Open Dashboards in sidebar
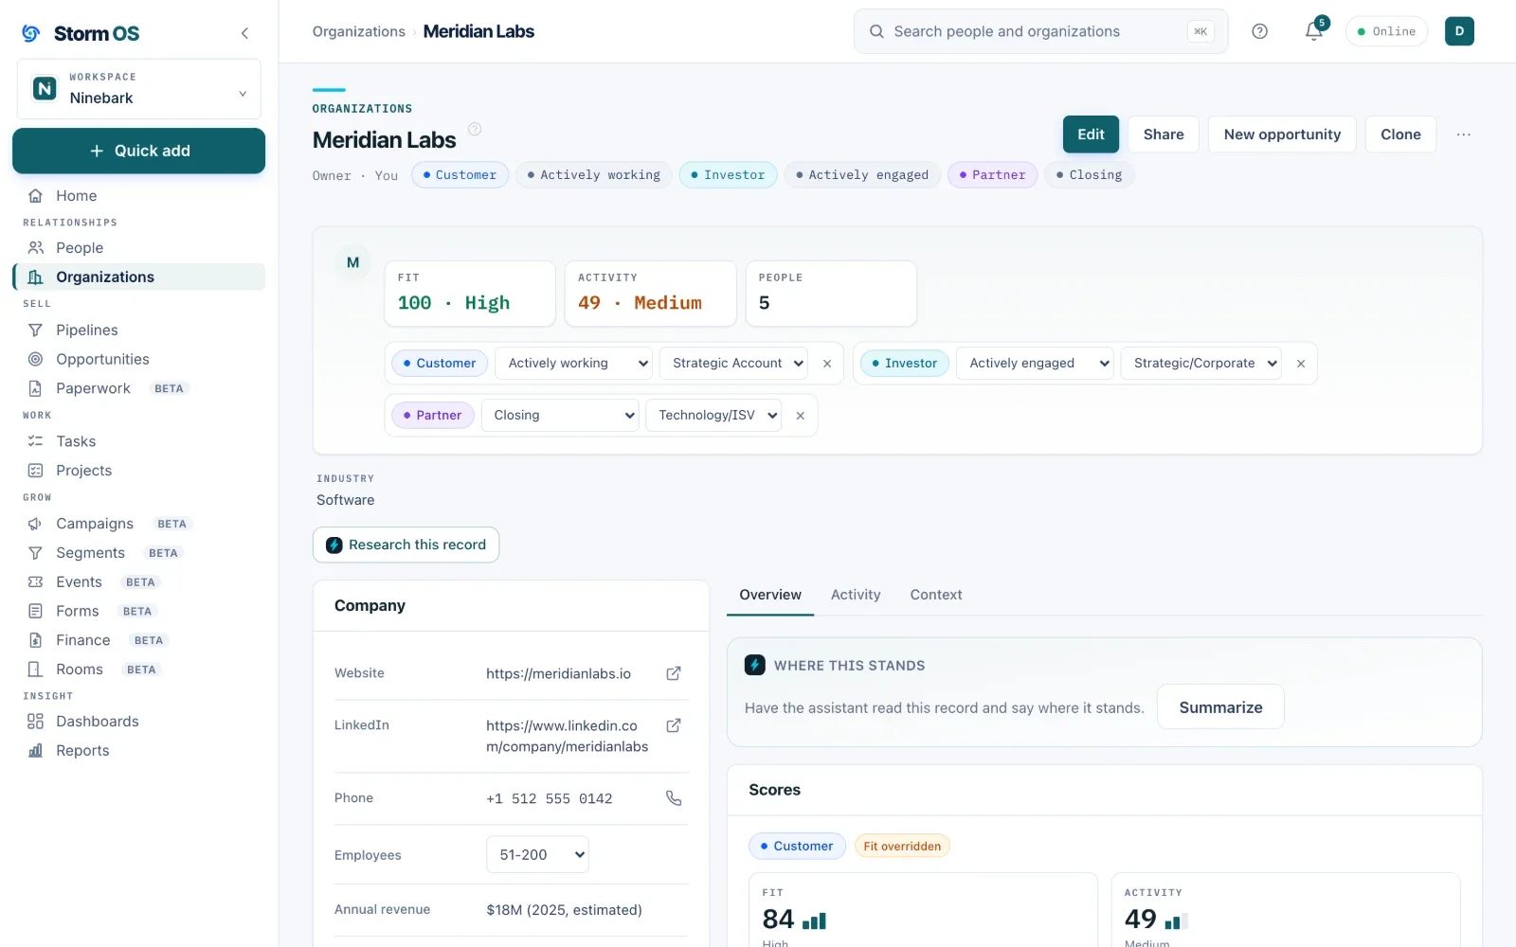Viewport: 1516px width, 947px height. point(138,722)
